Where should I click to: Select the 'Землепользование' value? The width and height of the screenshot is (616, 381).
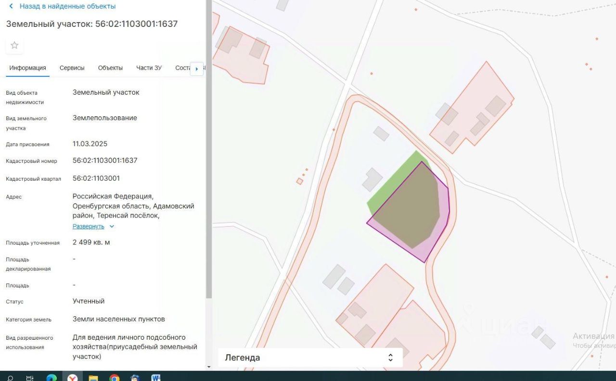[x=105, y=118]
